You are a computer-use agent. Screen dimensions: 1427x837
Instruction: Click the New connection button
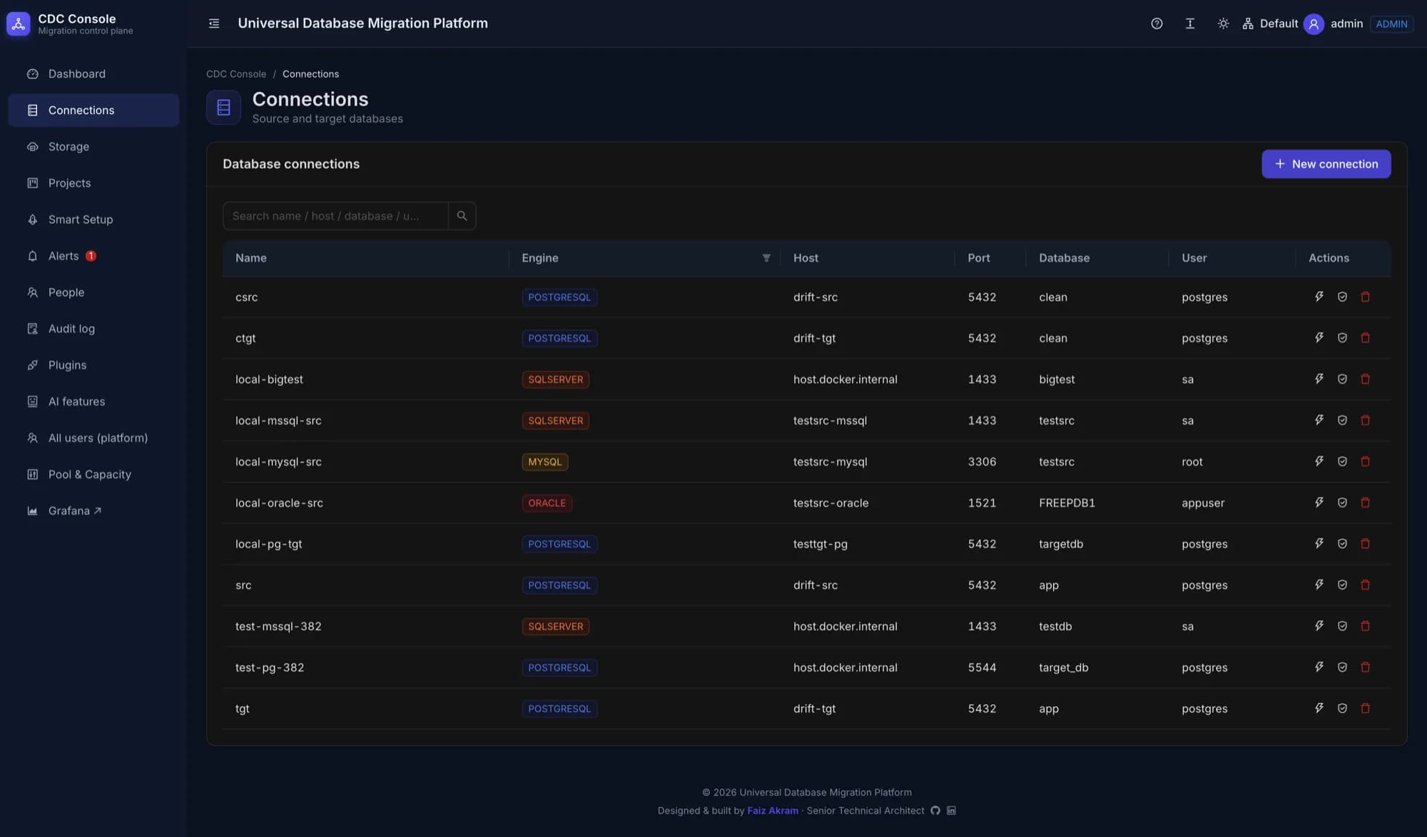(x=1326, y=164)
